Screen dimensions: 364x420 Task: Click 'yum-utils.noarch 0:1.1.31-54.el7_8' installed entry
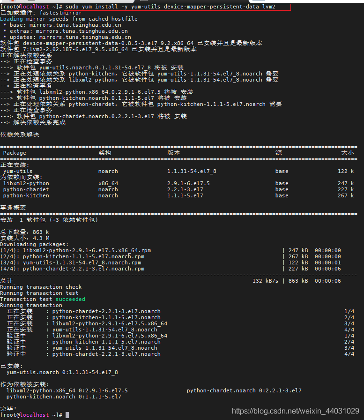click(x=62, y=373)
